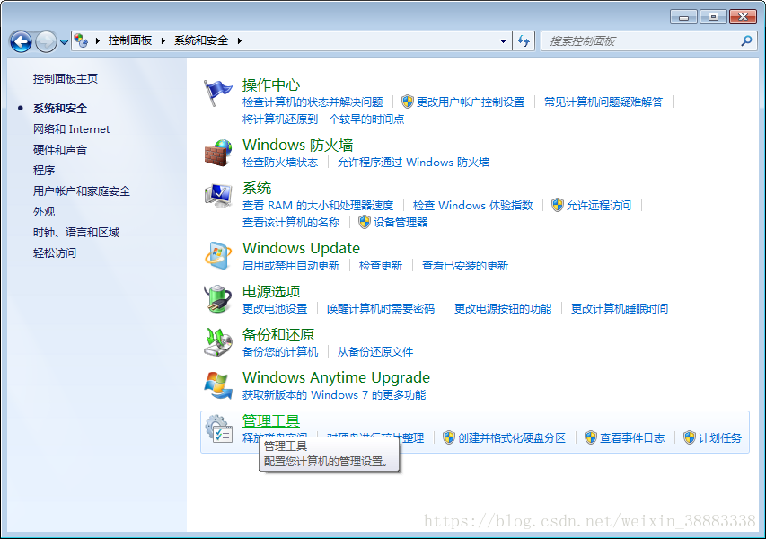Select 网络和 Internet in sidebar
Viewport: 766px width, 539px height.
point(71,129)
